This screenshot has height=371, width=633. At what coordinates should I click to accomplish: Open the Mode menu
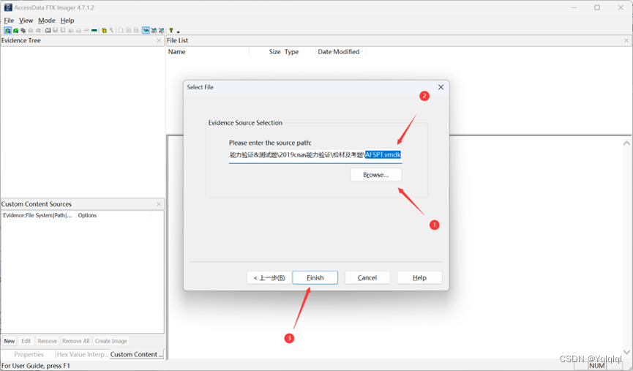(x=46, y=20)
